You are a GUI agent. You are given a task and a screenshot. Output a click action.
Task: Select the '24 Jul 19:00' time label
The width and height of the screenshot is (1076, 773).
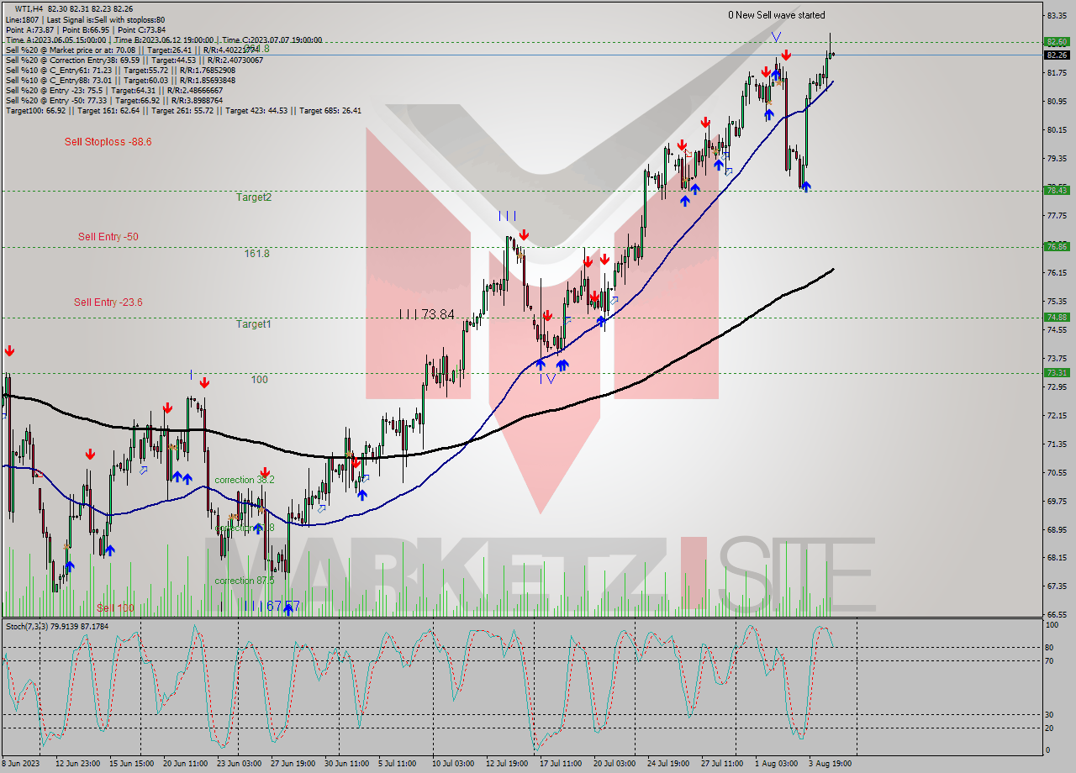coord(669,764)
